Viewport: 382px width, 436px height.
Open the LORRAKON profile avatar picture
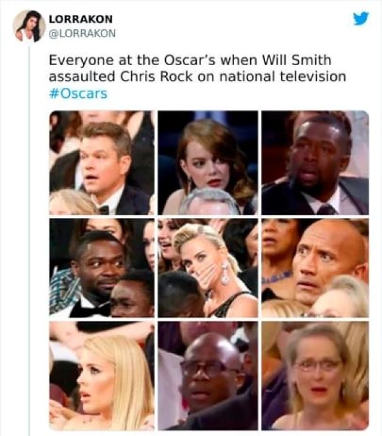point(29,26)
